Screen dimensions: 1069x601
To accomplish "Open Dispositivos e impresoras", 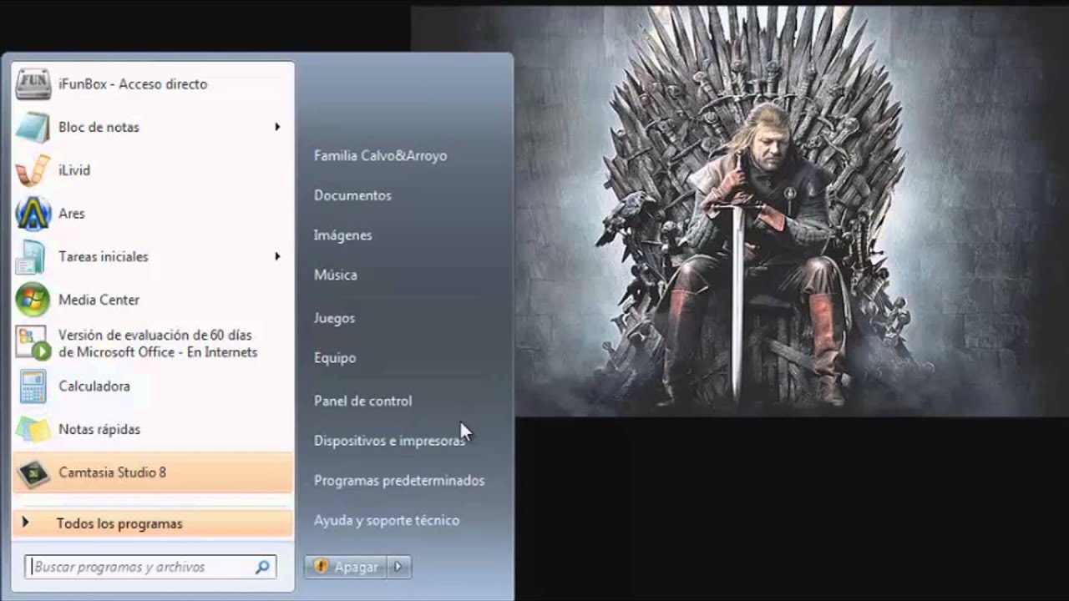I will 389,441.
